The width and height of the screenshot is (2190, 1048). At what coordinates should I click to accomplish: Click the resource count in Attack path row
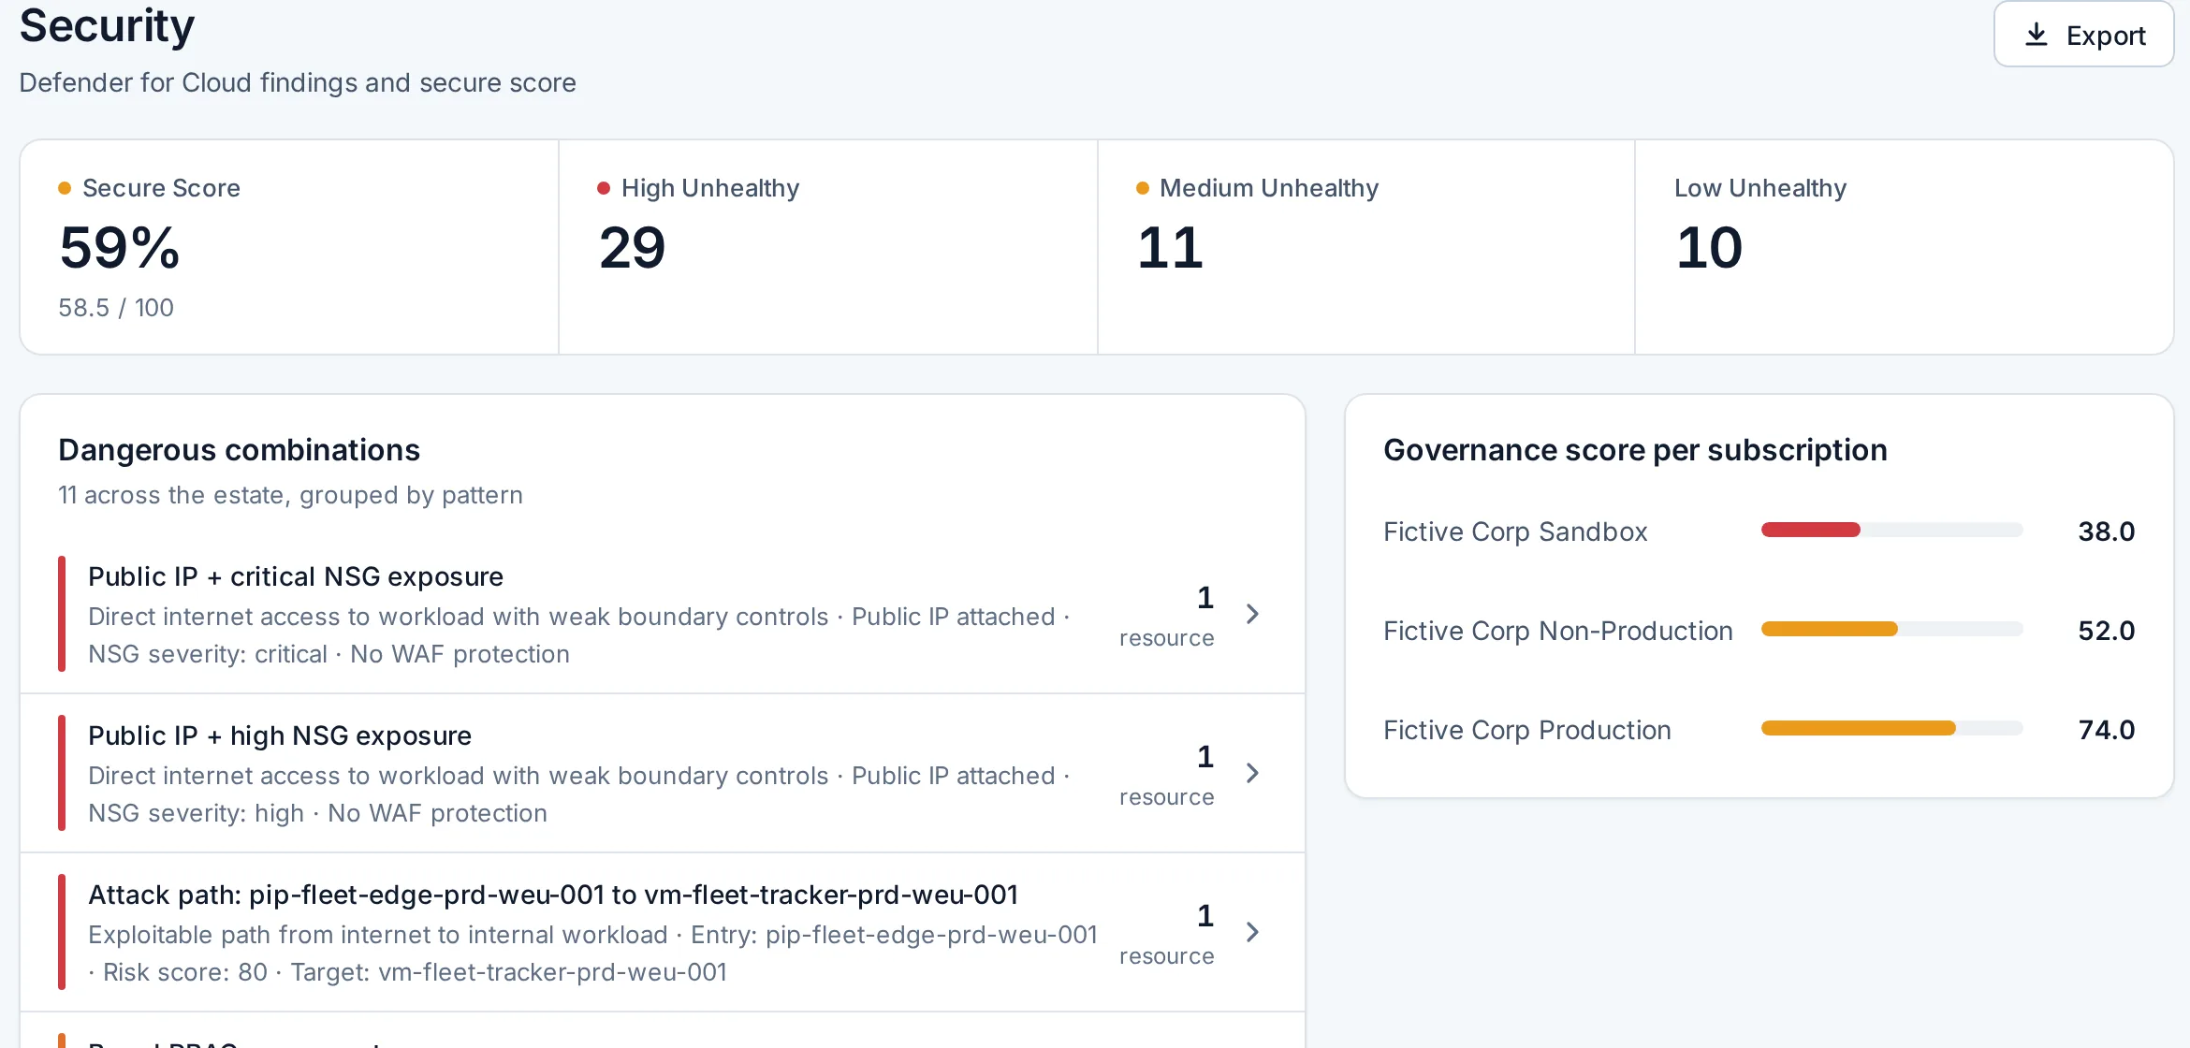tap(1167, 935)
